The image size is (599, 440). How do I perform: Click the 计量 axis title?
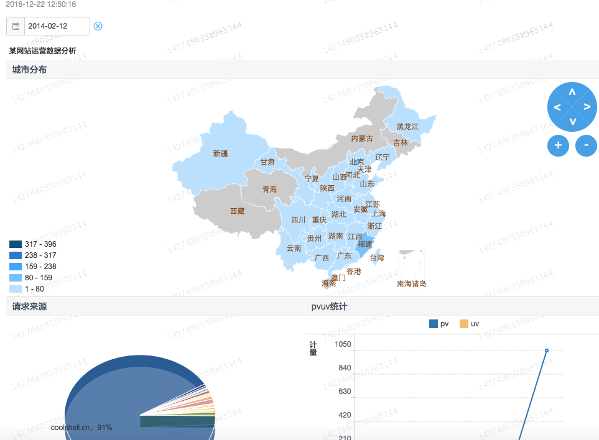point(313,349)
